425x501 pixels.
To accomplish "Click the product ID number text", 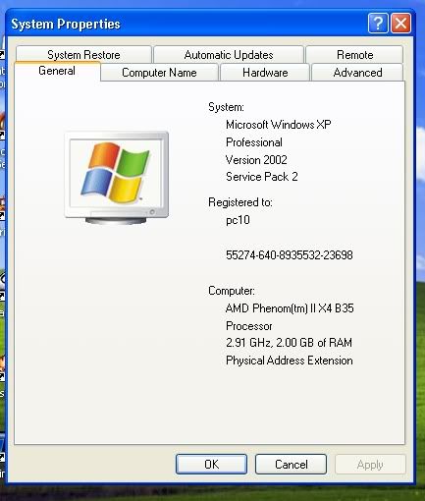I will tap(290, 255).
